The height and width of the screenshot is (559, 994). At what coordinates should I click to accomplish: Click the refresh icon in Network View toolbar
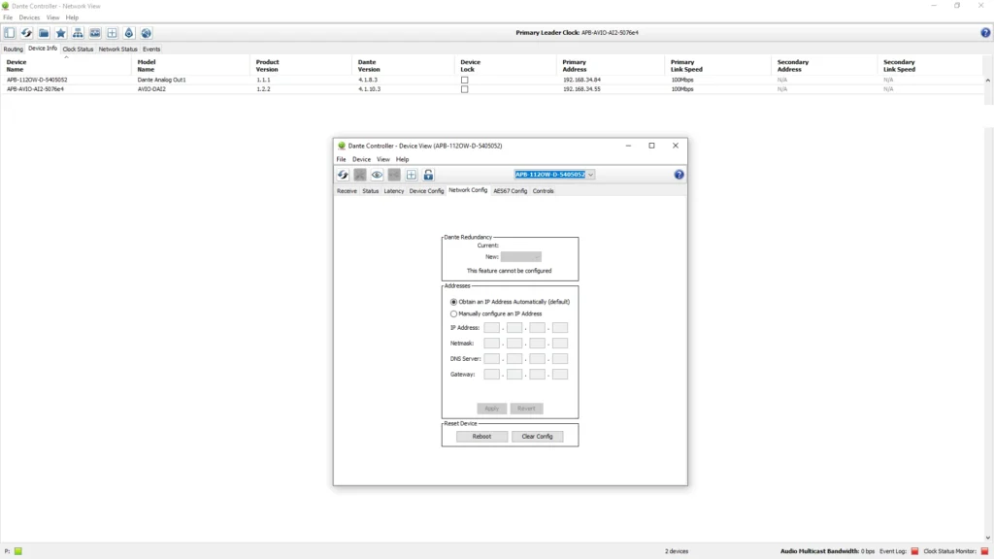pyautogui.click(x=26, y=33)
